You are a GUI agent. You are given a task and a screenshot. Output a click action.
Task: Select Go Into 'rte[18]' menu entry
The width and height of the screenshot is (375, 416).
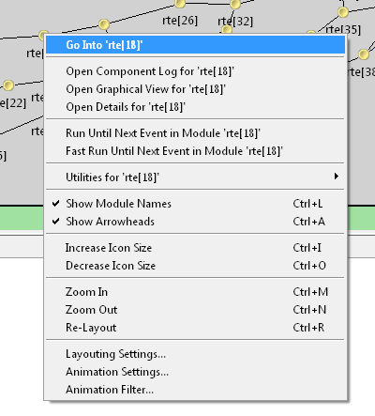pyautogui.click(x=195, y=45)
